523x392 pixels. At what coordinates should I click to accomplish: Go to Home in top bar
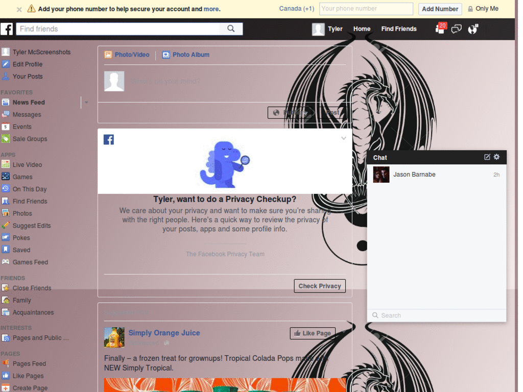click(362, 29)
